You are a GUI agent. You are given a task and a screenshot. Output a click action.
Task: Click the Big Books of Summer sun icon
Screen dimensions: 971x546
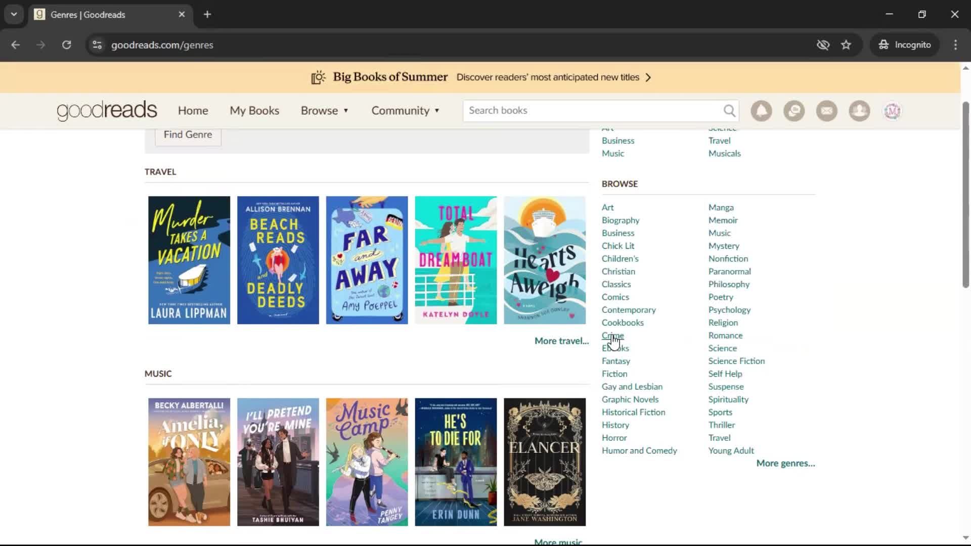(318, 77)
